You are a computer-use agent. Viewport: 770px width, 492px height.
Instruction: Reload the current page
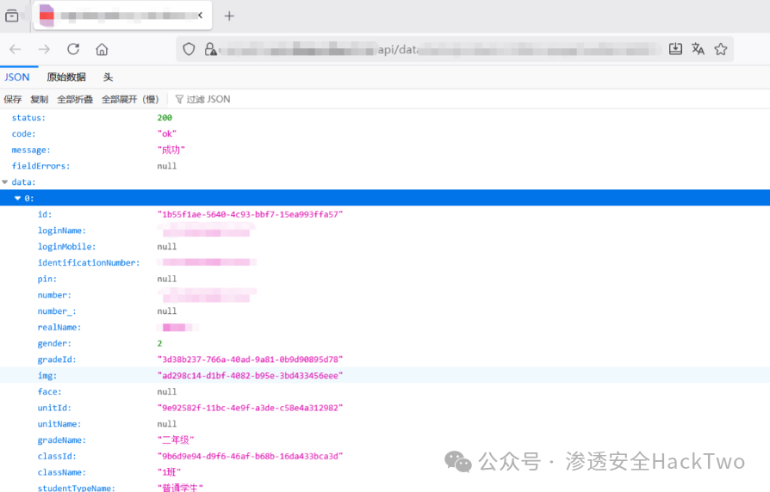[73, 49]
